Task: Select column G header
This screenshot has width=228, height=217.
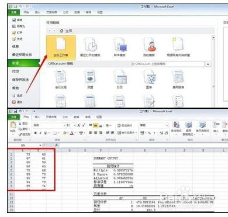Action: [x=121, y=150]
